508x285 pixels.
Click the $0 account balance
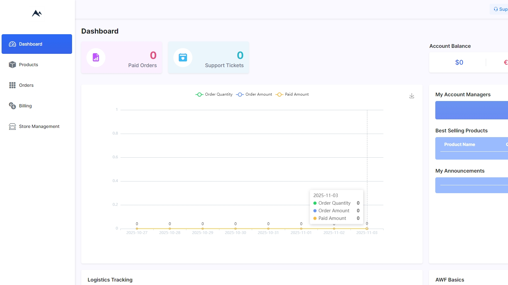(x=459, y=62)
